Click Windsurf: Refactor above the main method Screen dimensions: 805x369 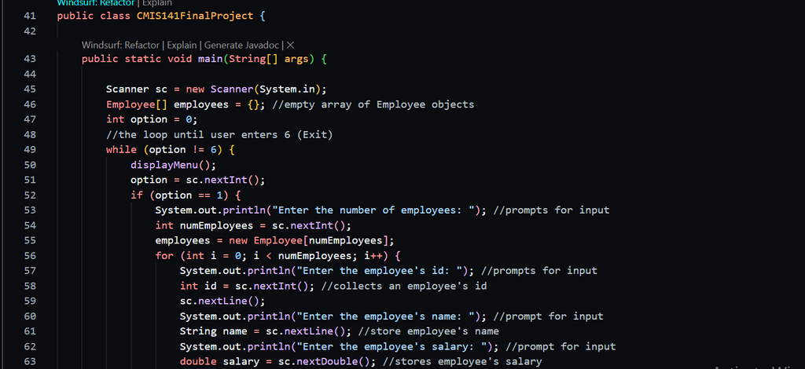121,46
